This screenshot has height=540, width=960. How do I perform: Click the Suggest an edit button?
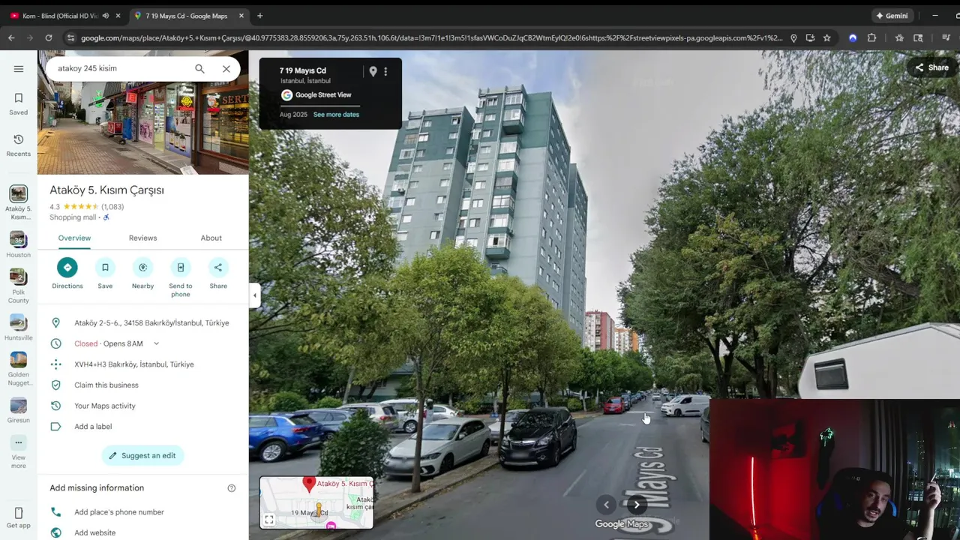(142, 455)
